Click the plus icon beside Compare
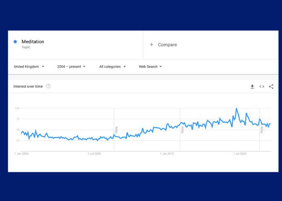This screenshot has width=282, height=201. pos(151,45)
